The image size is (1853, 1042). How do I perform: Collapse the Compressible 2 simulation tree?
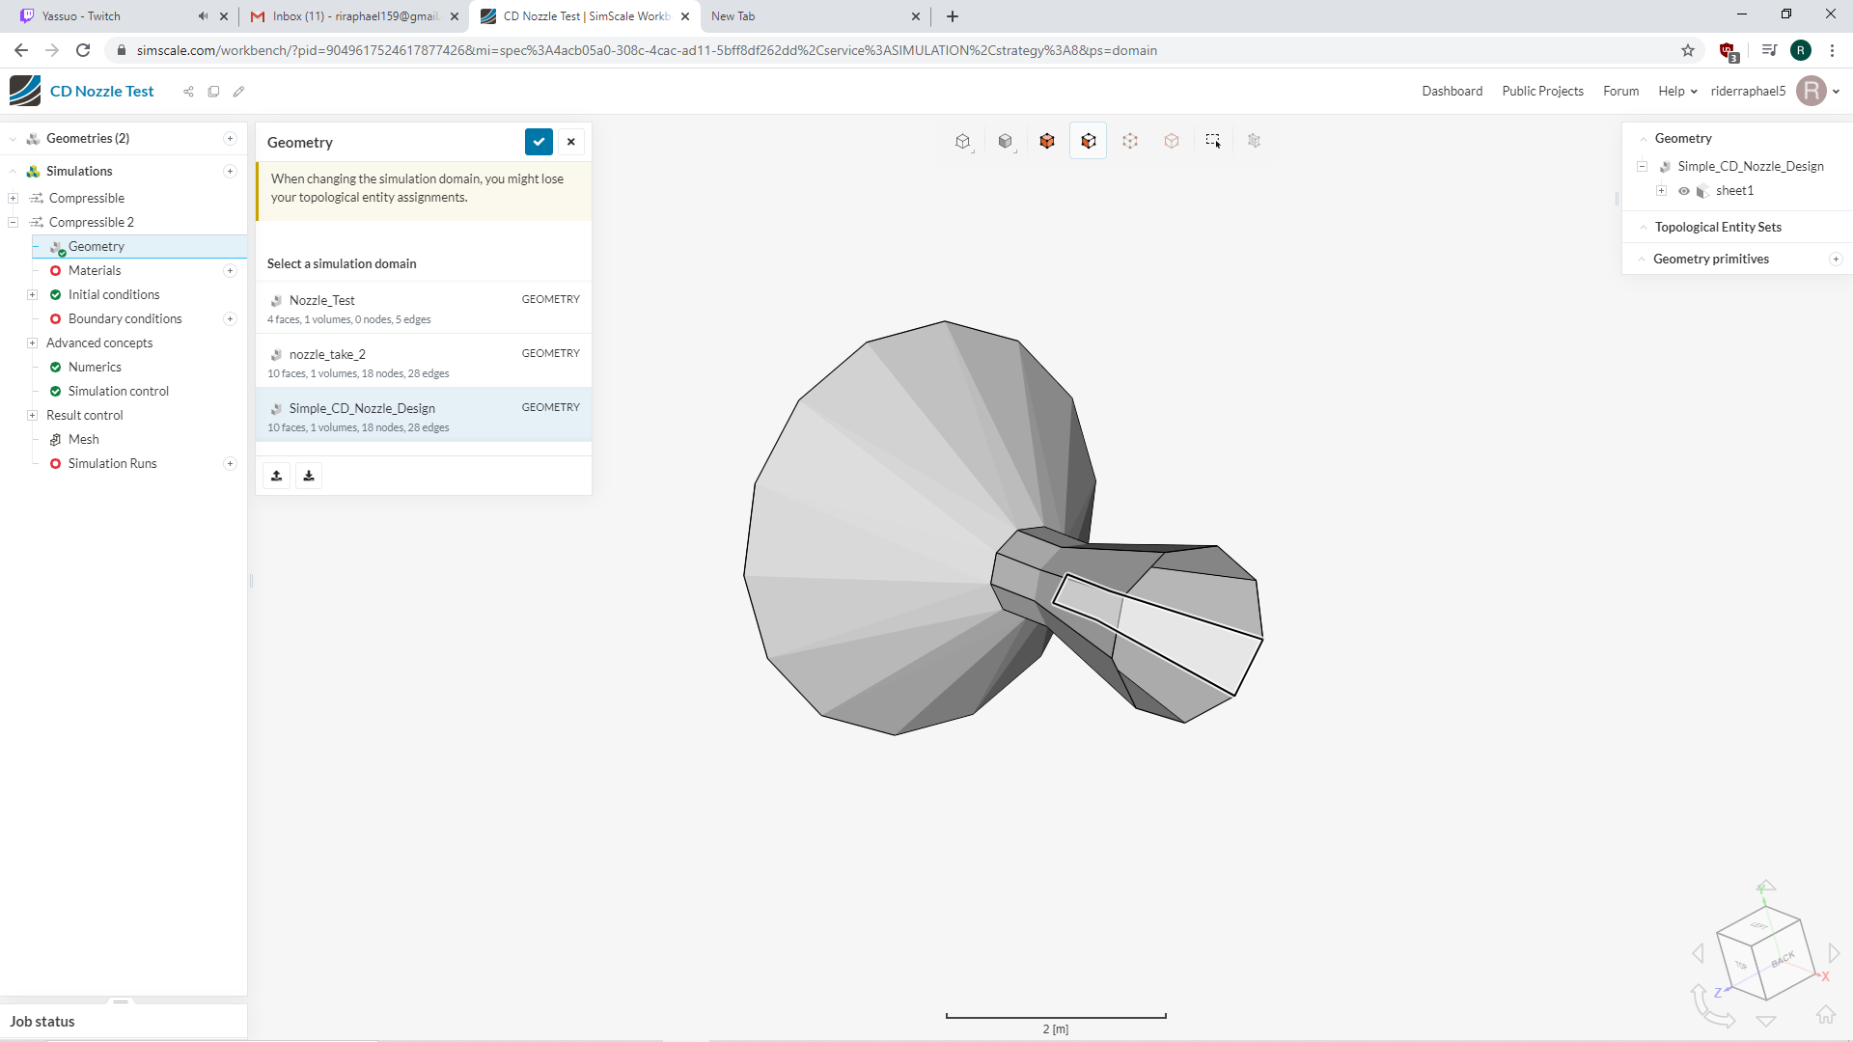tap(14, 223)
